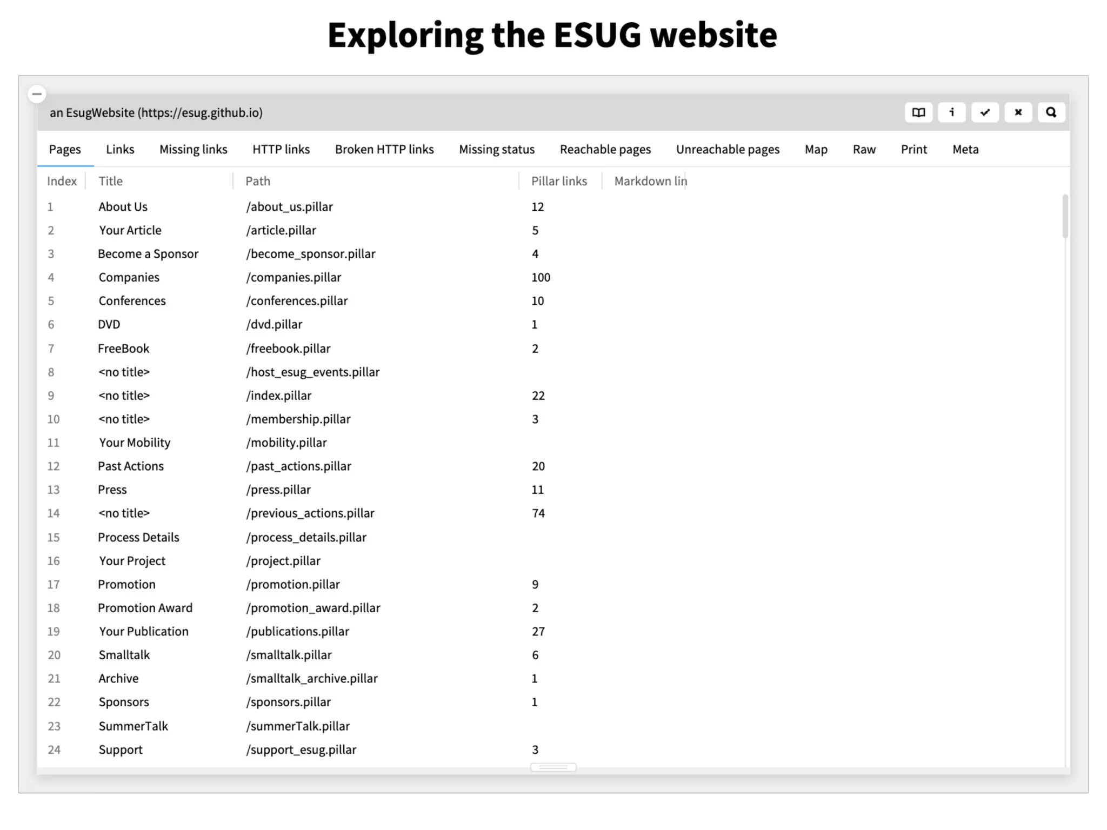This screenshot has width=1107, height=830.
Task: Click the Promotion Award page row
Action: (x=145, y=608)
